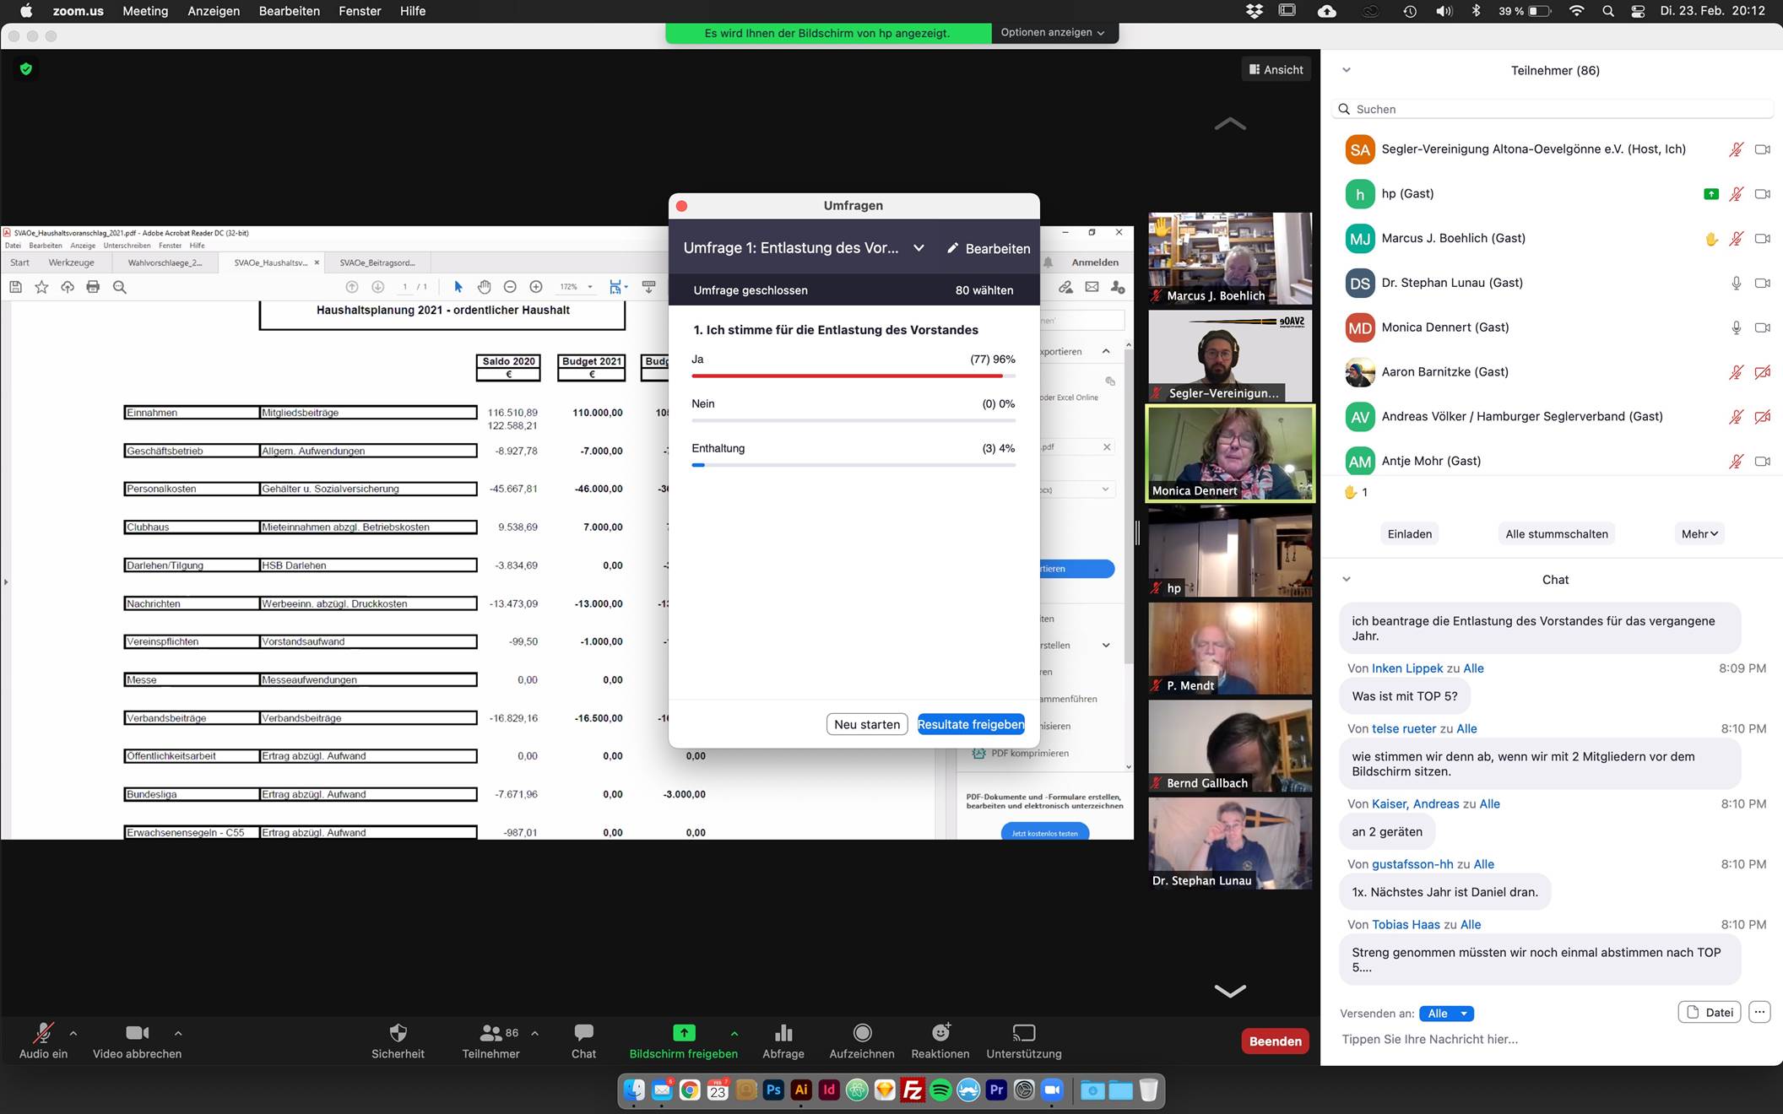Unmute Antje Mohr in participant list

[x=1736, y=462]
